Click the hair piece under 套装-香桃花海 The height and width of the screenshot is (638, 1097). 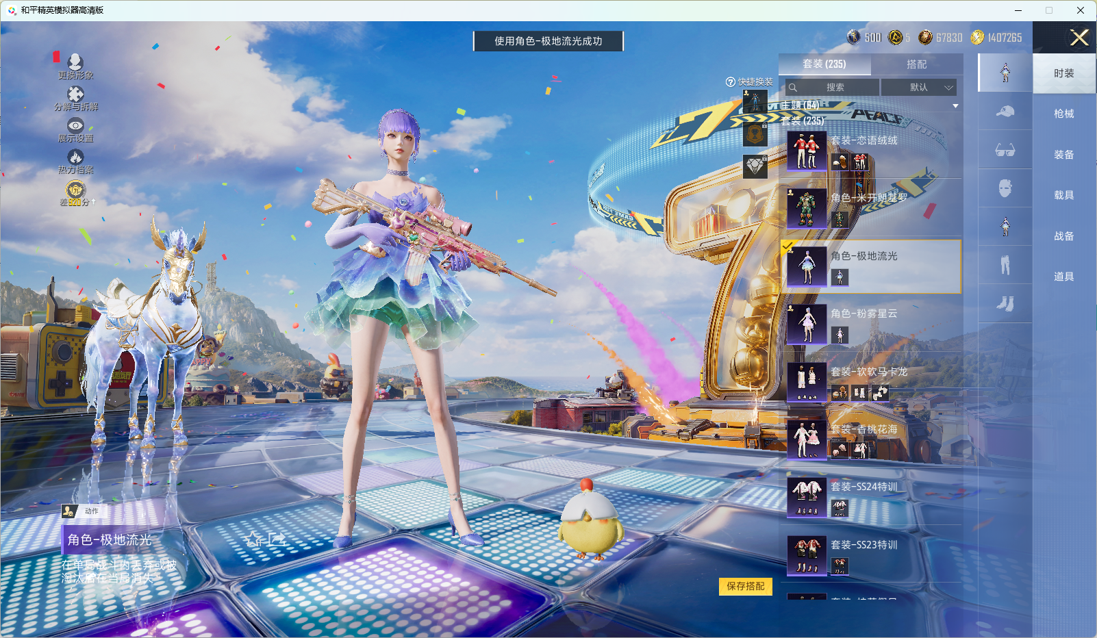pos(840,450)
